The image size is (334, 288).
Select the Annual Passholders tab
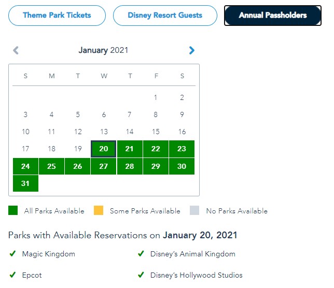click(273, 16)
